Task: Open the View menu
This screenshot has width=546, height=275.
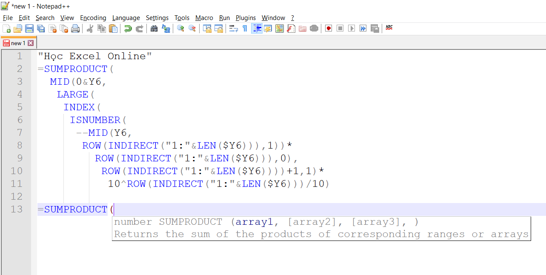Action: [x=67, y=18]
